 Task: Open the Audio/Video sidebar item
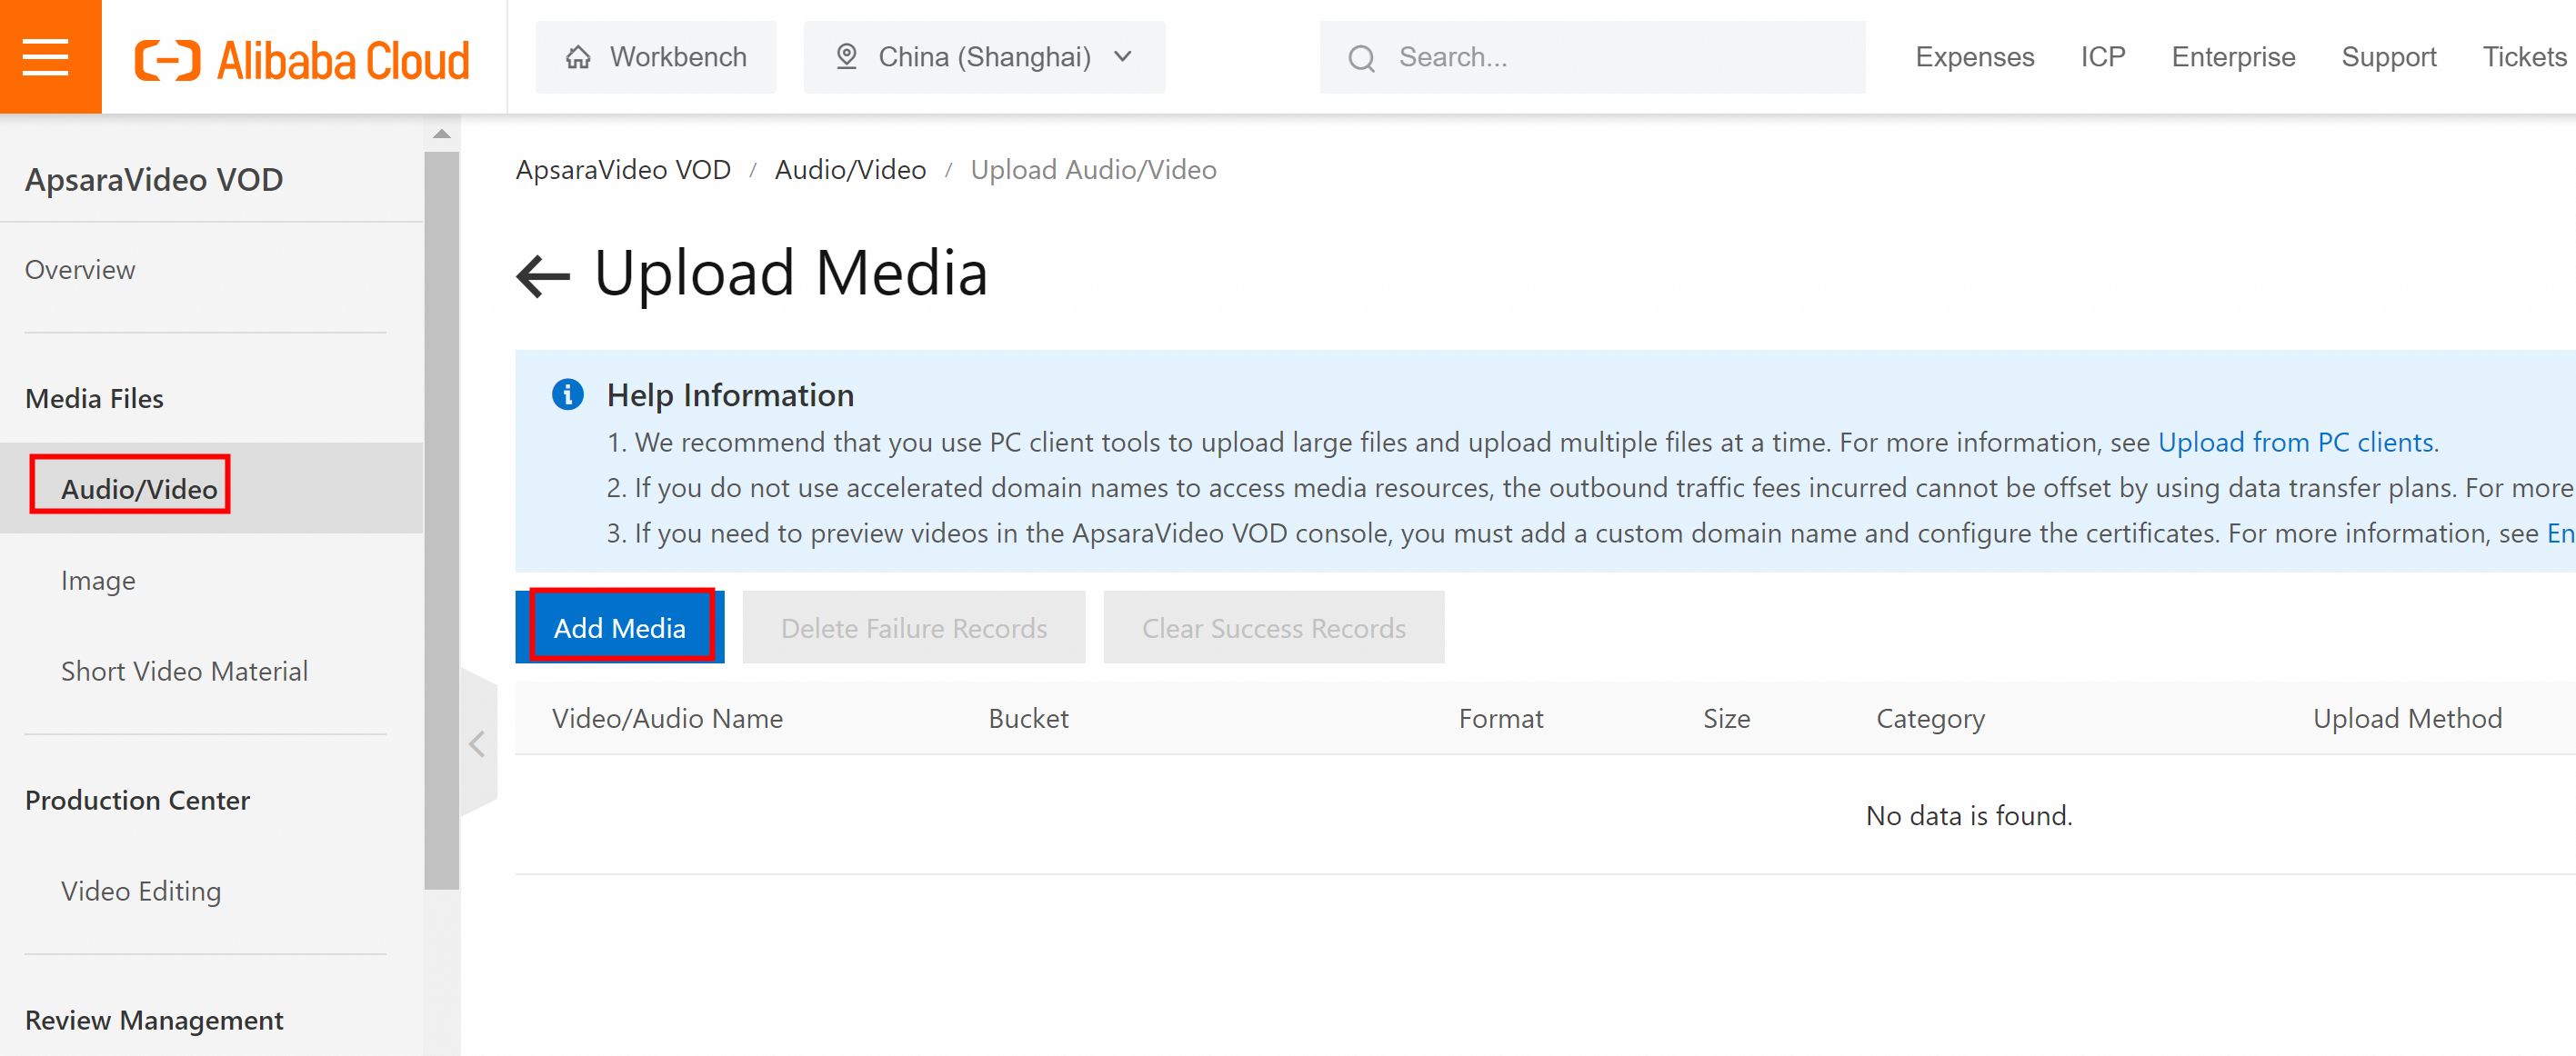coord(138,489)
